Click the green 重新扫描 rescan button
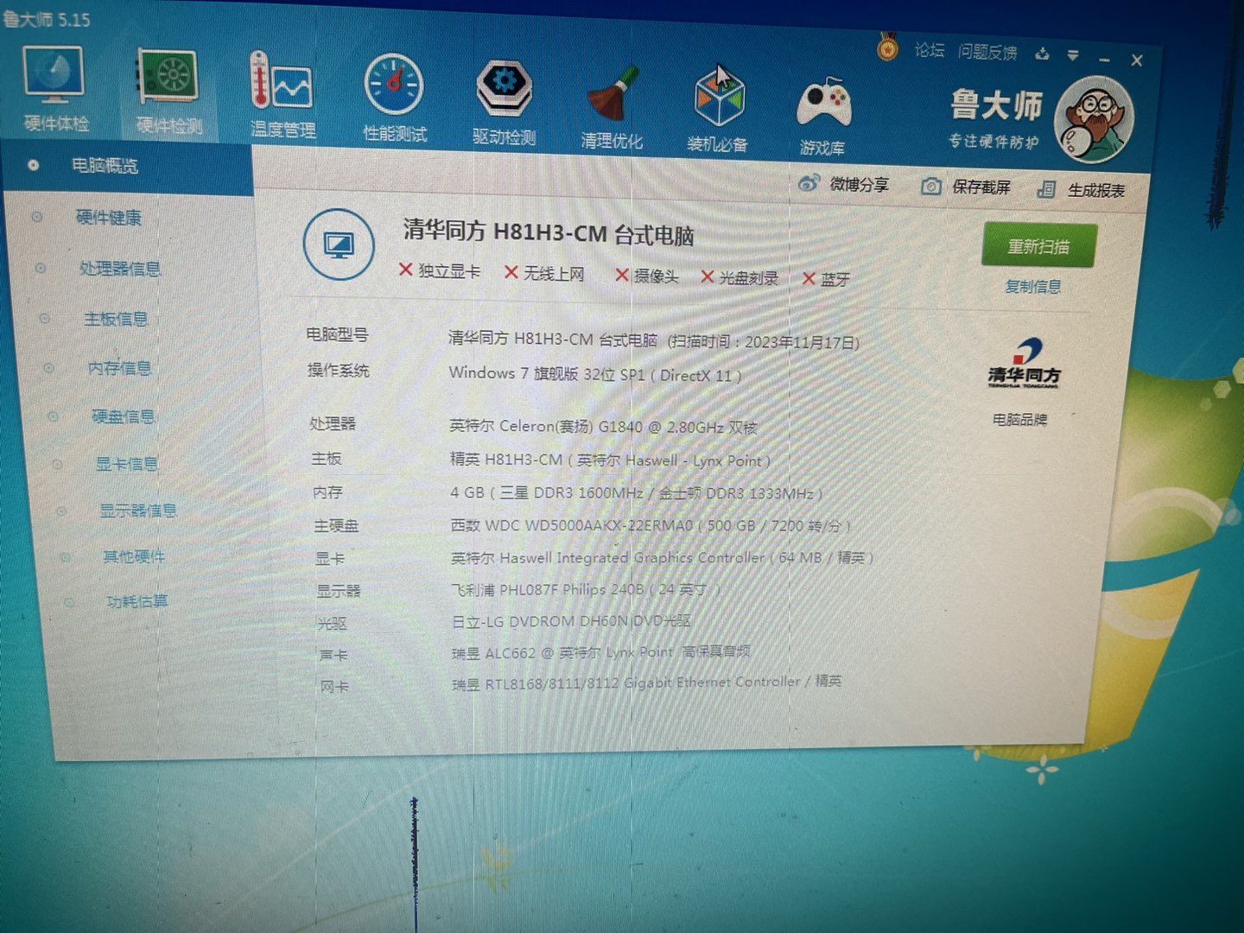The height and width of the screenshot is (933, 1244). click(x=1039, y=246)
